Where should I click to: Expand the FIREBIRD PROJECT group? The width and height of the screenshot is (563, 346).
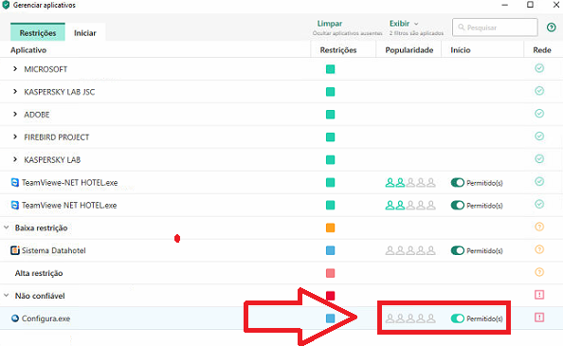point(15,137)
